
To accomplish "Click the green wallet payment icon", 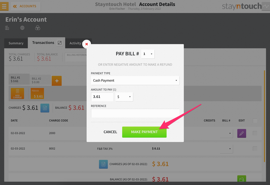I will coord(242,179).
